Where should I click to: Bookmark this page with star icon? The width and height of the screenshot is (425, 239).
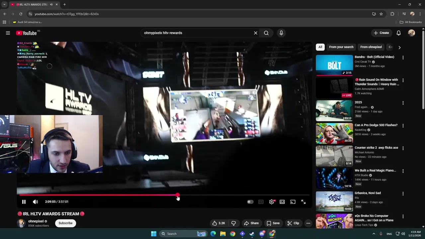coord(381,14)
